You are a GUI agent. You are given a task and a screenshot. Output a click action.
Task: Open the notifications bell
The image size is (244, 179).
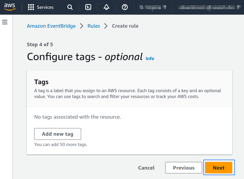[107, 7]
